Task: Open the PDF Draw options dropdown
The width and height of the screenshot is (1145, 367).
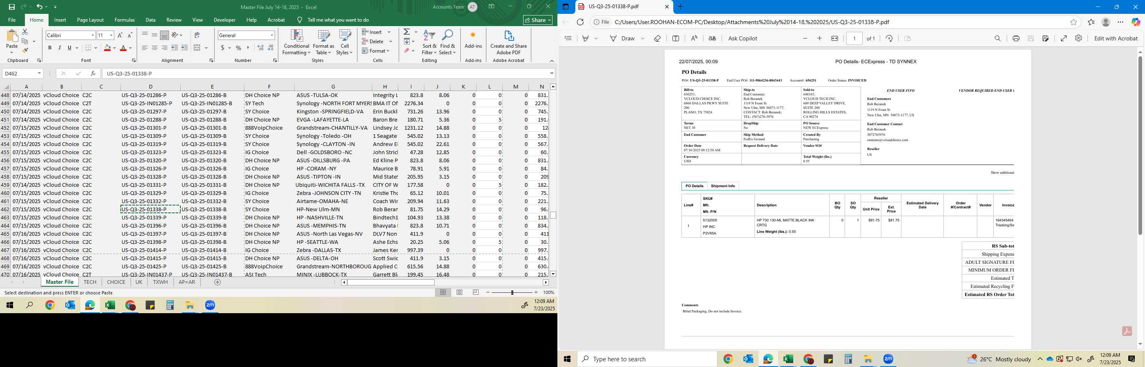Action: click(x=643, y=38)
